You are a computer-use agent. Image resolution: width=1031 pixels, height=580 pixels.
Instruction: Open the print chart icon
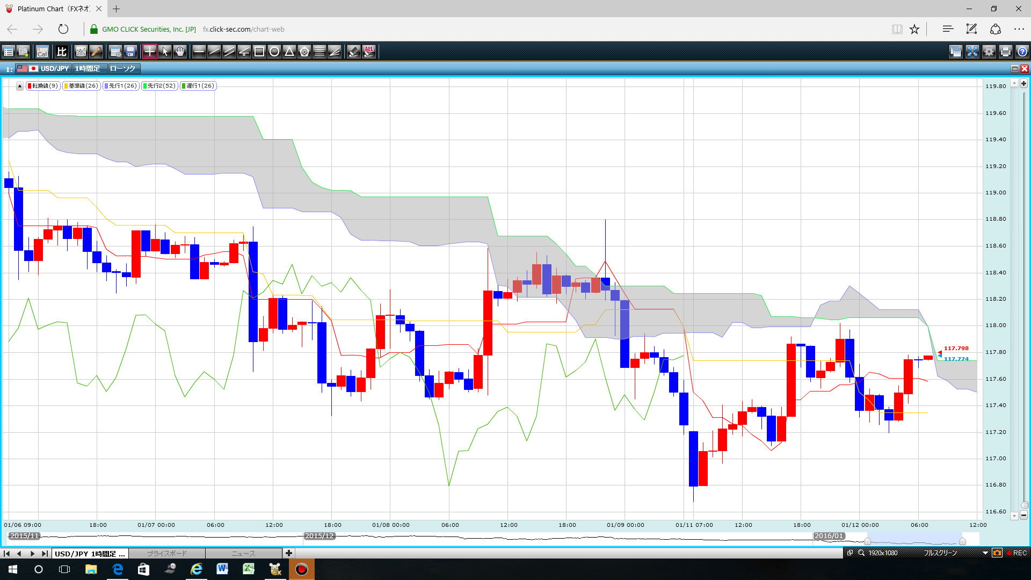(x=1006, y=52)
